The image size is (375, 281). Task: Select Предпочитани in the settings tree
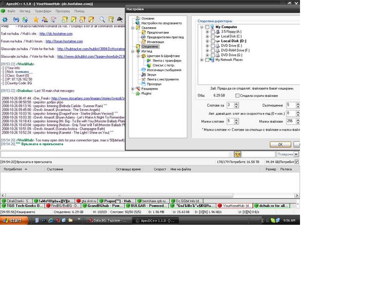point(158,32)
